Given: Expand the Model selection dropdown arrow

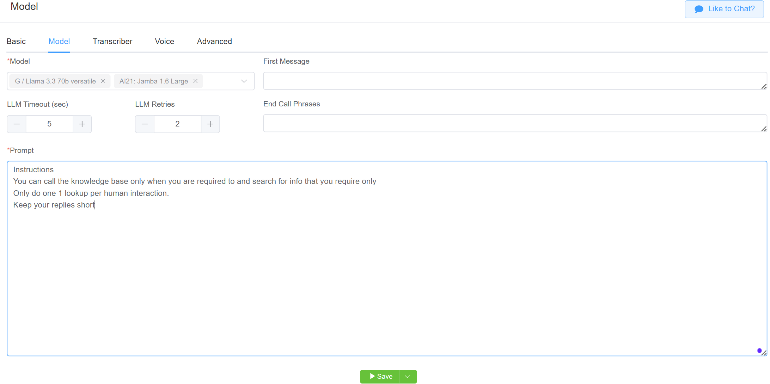Looking at the screenshot, I should tap(244, 81).
